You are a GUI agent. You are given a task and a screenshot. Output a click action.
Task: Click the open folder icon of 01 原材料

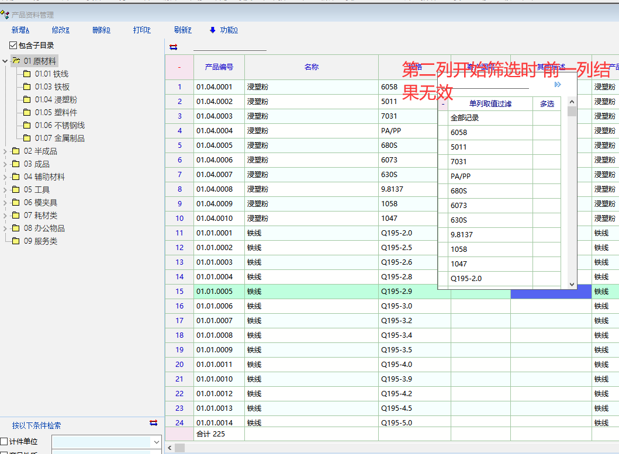point(16,61)
